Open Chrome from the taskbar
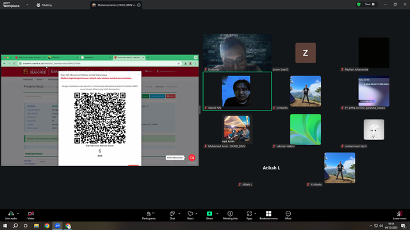 tap(47, 226)
